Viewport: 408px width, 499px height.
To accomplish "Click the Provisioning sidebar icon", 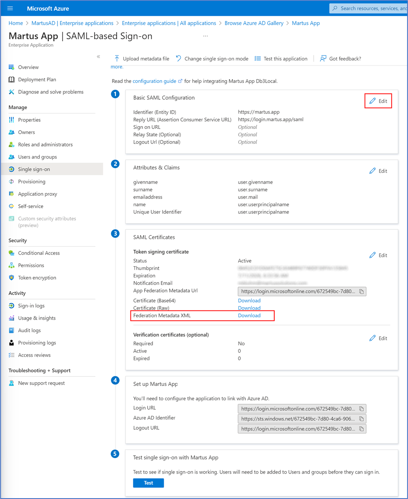I will 11,182.
